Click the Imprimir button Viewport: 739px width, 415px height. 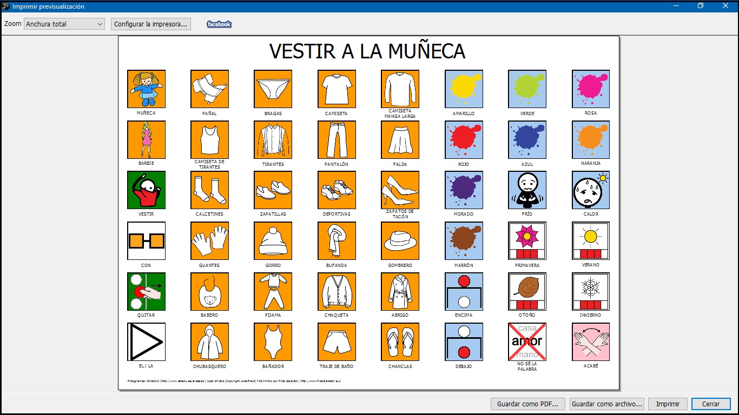(x=668, y=404)
